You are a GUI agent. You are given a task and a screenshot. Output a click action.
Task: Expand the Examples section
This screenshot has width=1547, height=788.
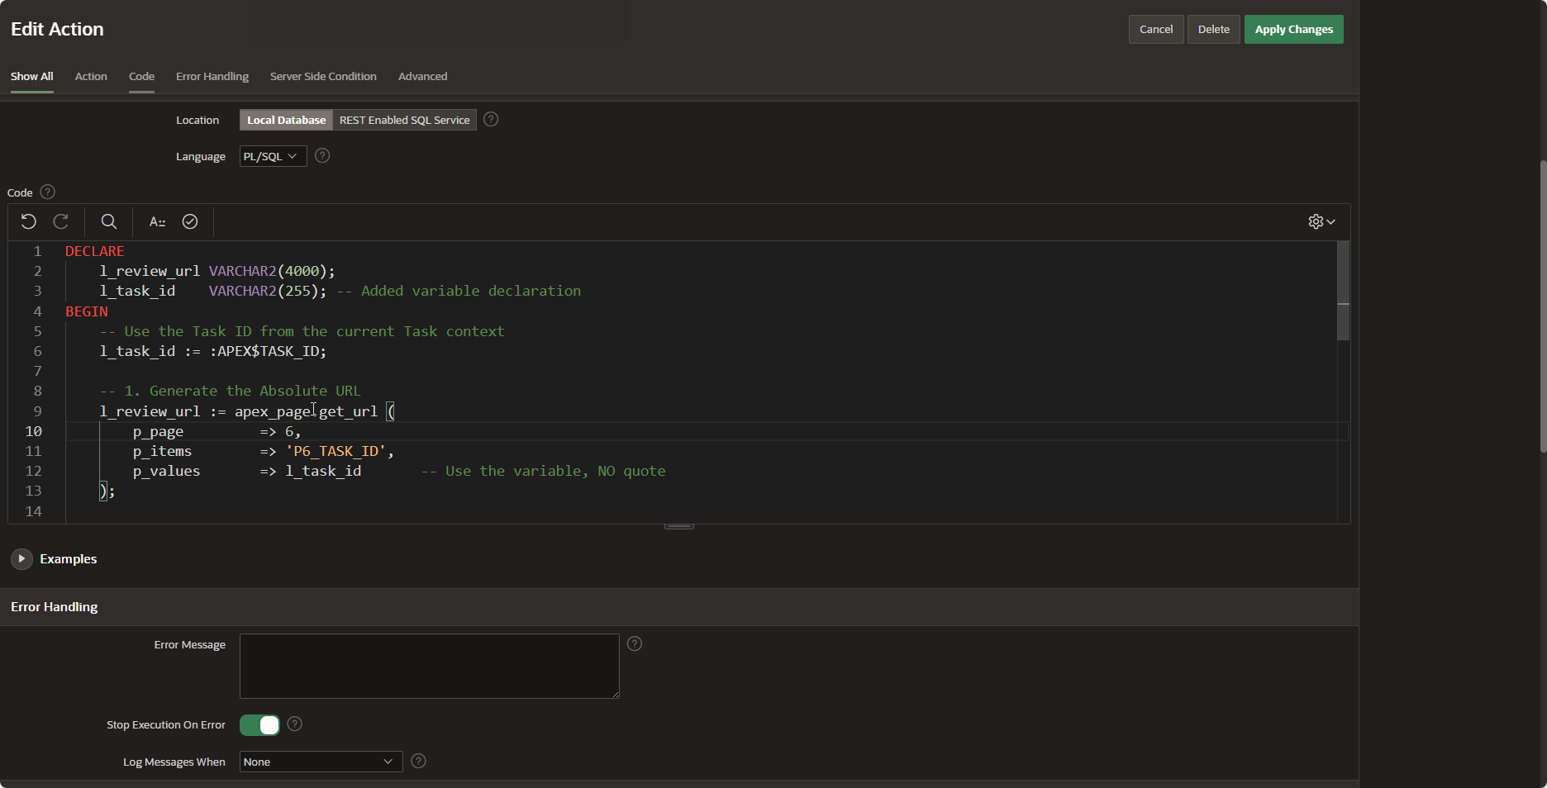pos(21,559)
